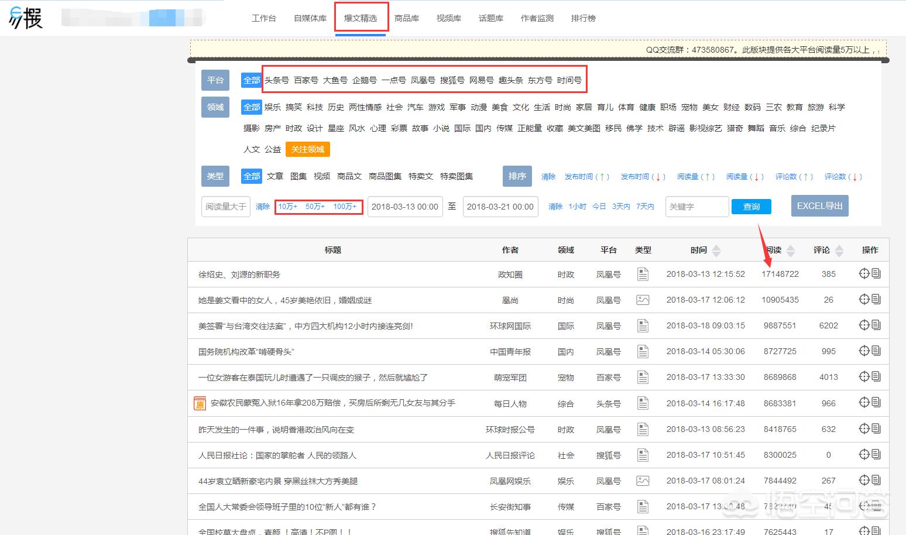Open the 排行榜 tab
The width and height of the screenshot is (906, 535).
(x=584, y=18)
